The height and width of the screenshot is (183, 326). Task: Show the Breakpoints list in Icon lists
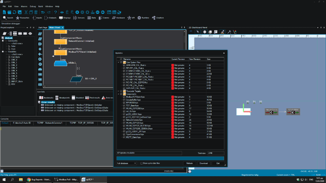tap(62, 98)
